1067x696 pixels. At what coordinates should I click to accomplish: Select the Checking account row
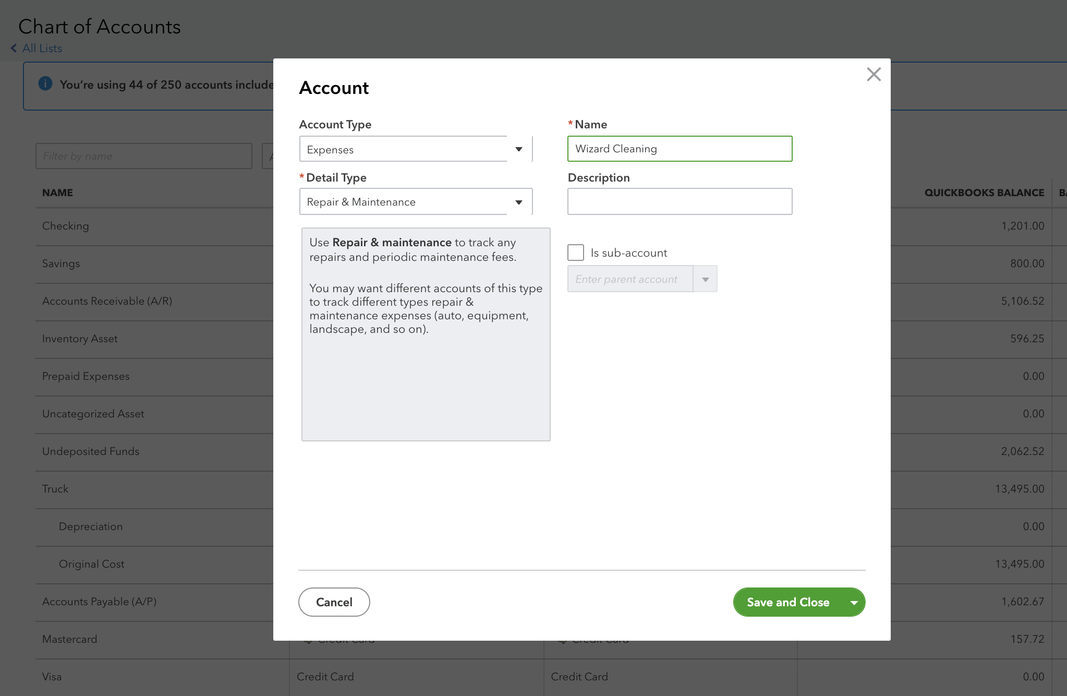(65, 226)
